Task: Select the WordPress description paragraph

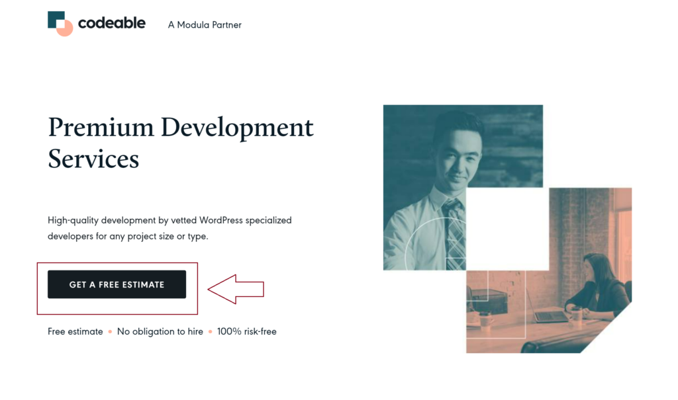Action: click(x=169, y=228)
